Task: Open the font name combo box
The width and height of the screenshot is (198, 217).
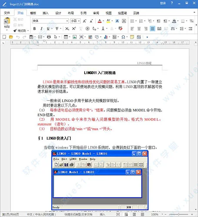Action: coord(50,21)
